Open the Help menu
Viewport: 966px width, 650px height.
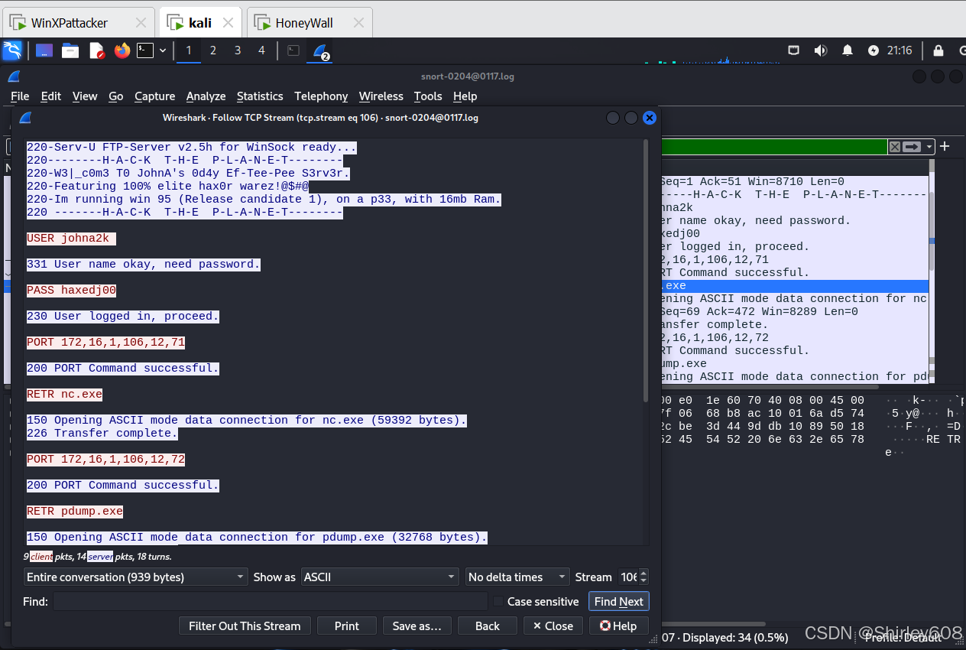pyautogui.click(x=465, y=96)
